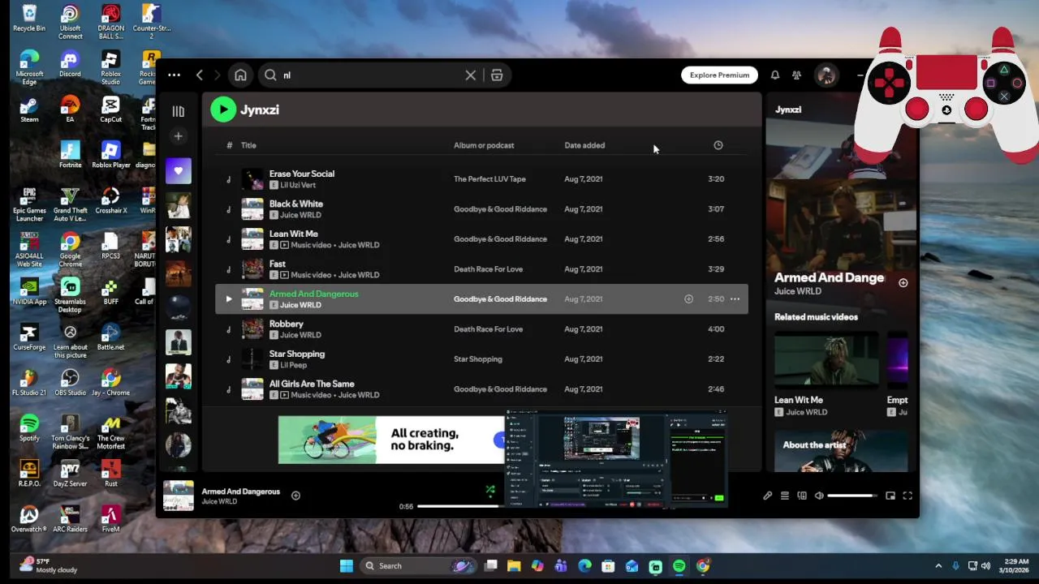Show hidden system tray icons

pos(938,566)
